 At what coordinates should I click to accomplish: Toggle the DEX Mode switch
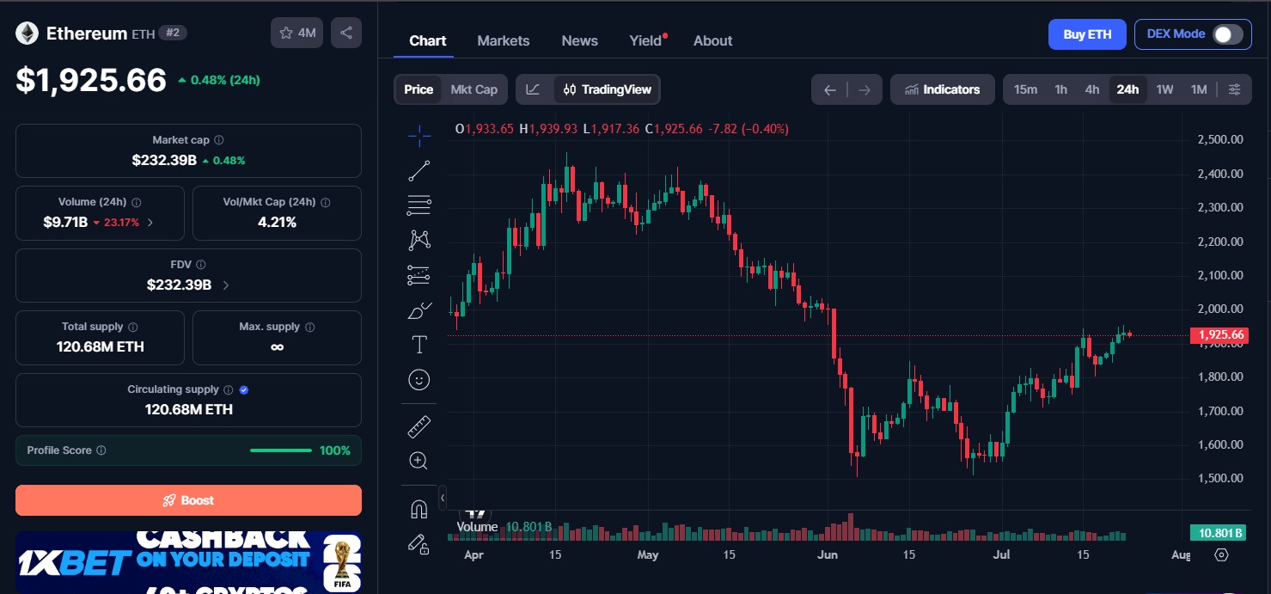coord(1227,34)
